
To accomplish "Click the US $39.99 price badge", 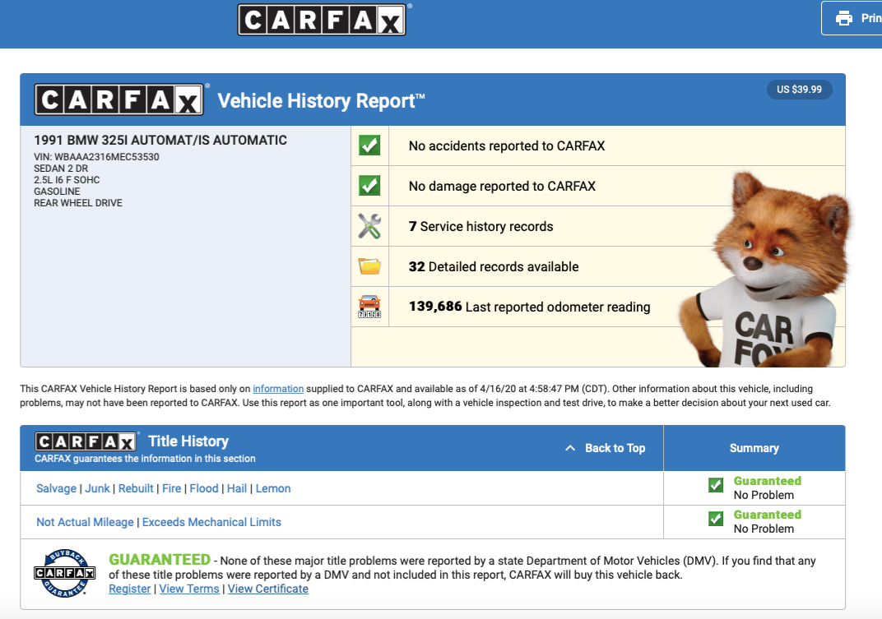I will (800, 90).
